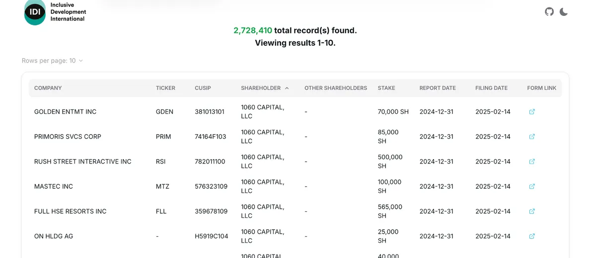
Task: Click CUSIP 359678109
Action: (x=211, y=211)
